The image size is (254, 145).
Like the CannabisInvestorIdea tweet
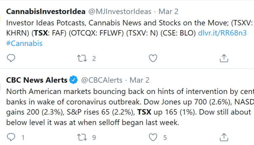(153, 58)
